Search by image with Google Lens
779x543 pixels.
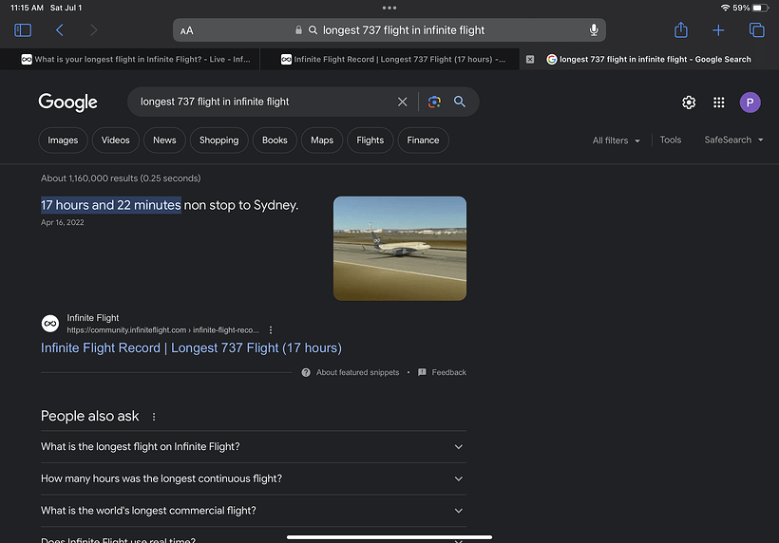pyautogui.click(x=434, y=102)
